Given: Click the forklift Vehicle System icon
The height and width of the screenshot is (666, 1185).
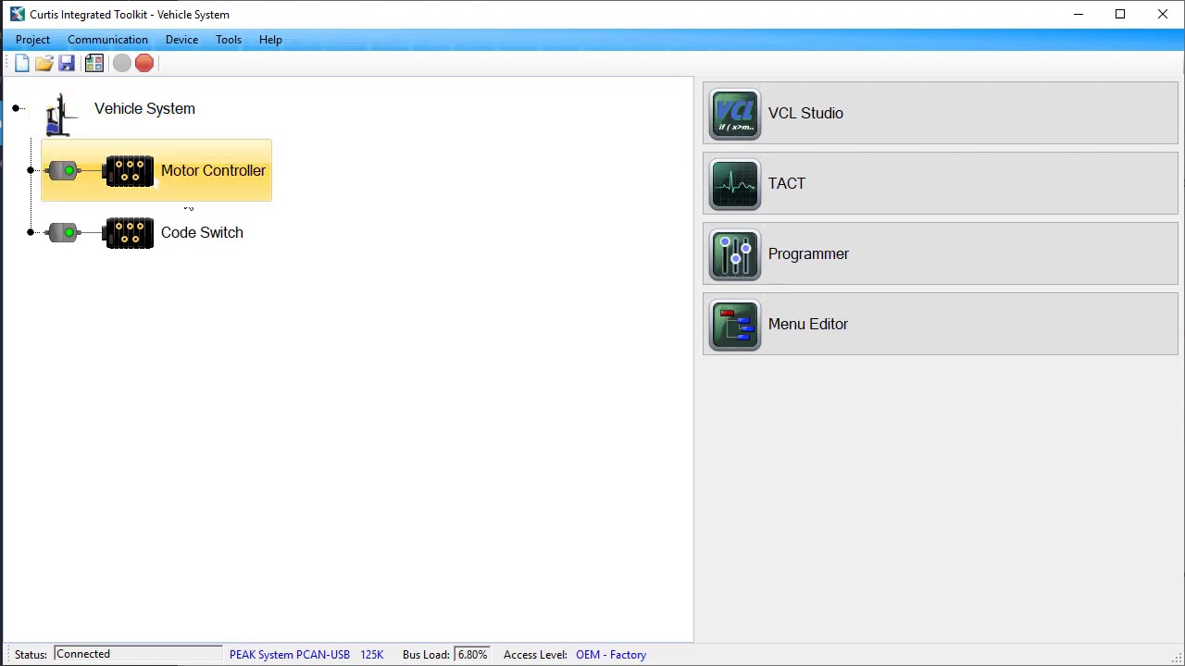Looking at the screenshot, I should (61, 114).
